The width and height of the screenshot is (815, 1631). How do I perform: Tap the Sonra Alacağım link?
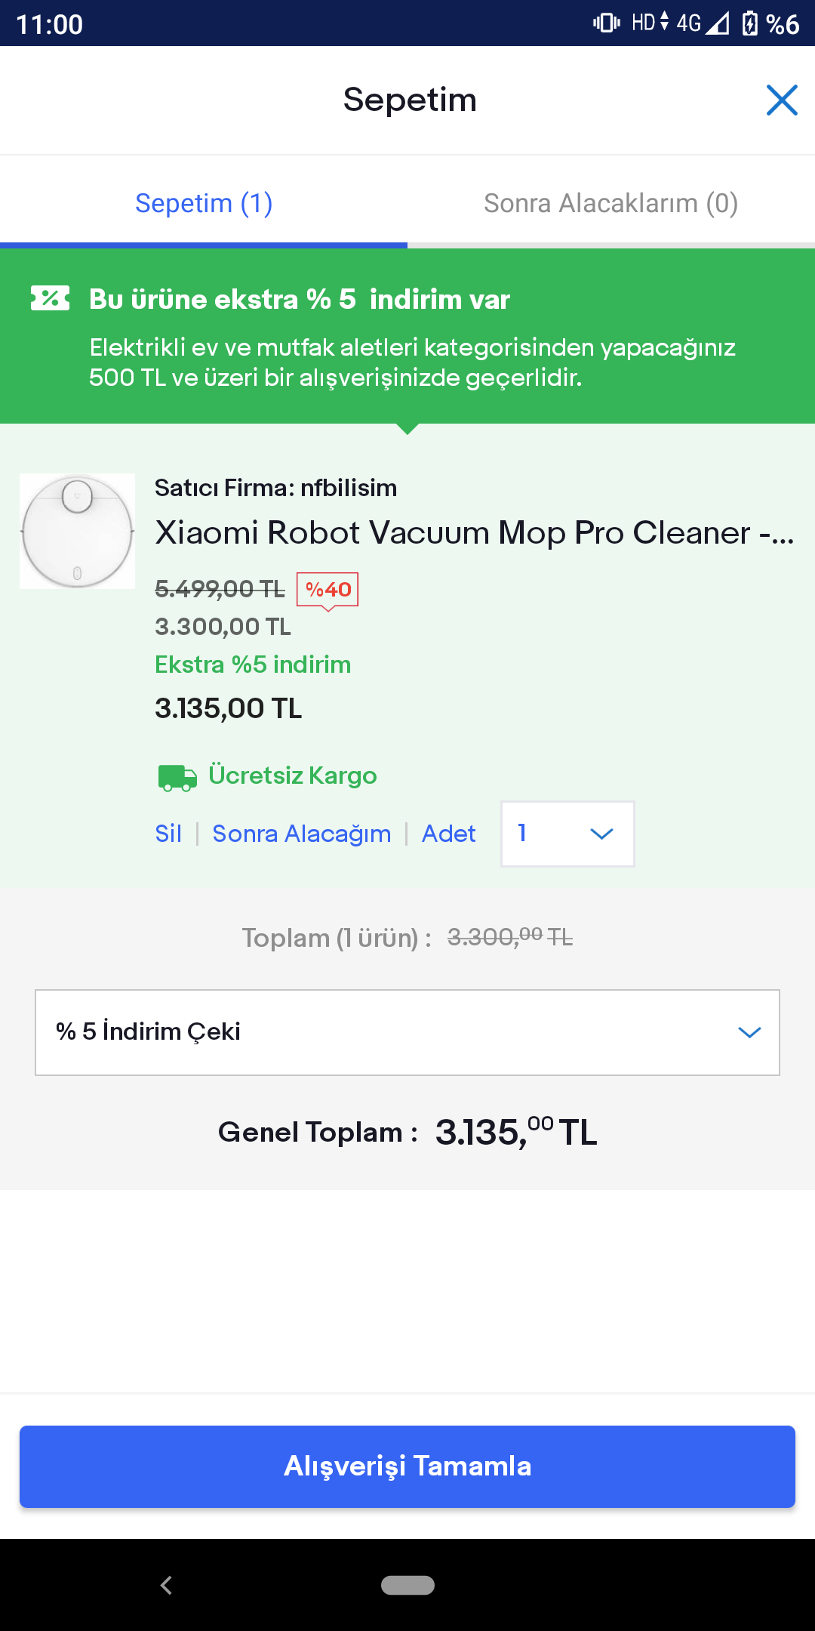pyautogui.click(x=302, y=834)
